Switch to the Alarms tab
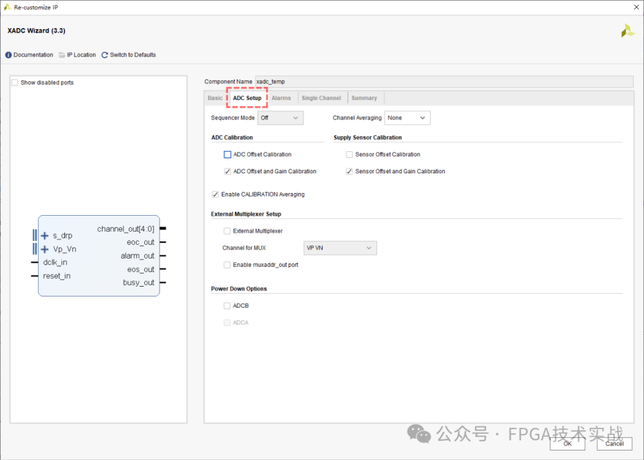Image resolution: width=644 pixels, height=460 pixels. click(x=281, y=98)
